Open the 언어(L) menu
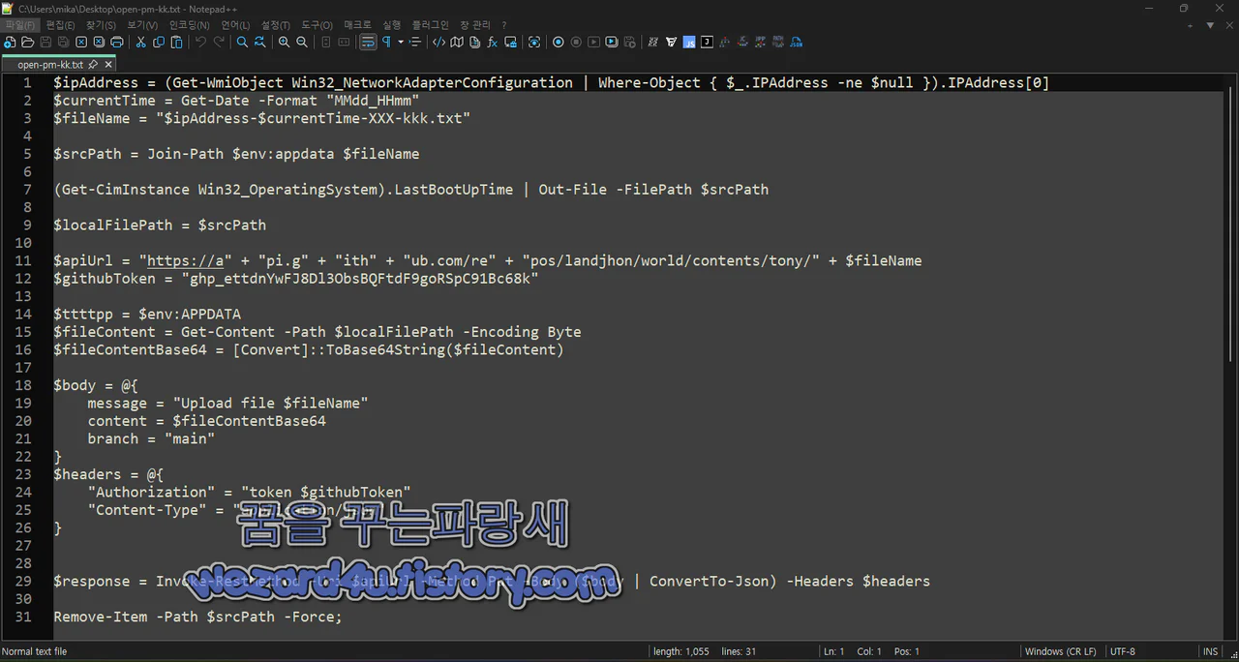 [x=235, y=25]
